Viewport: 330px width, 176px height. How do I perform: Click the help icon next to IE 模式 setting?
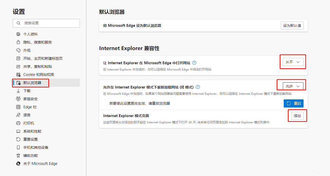point(198,87)
